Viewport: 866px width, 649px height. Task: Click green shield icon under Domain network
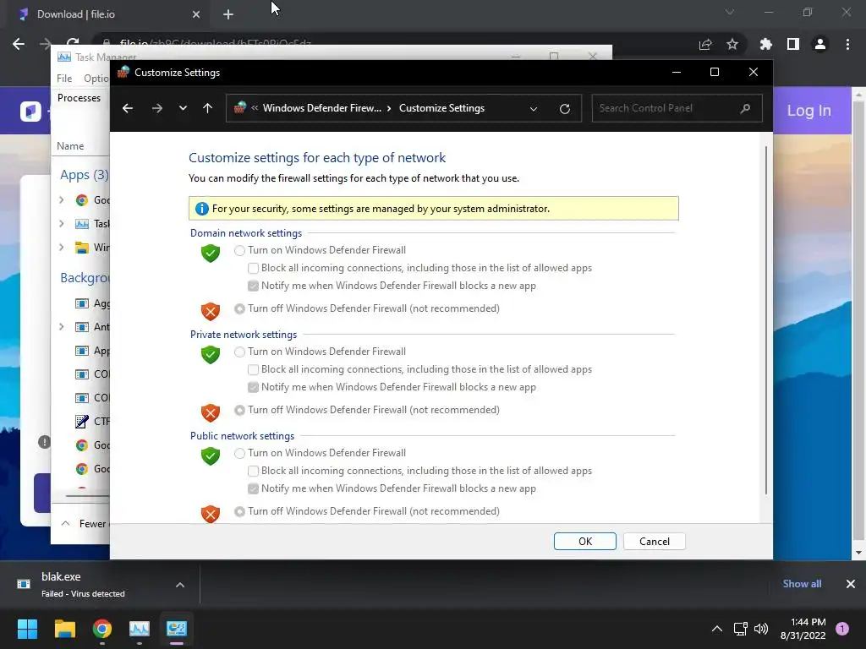pyautogui.click(x=211, y=254)
